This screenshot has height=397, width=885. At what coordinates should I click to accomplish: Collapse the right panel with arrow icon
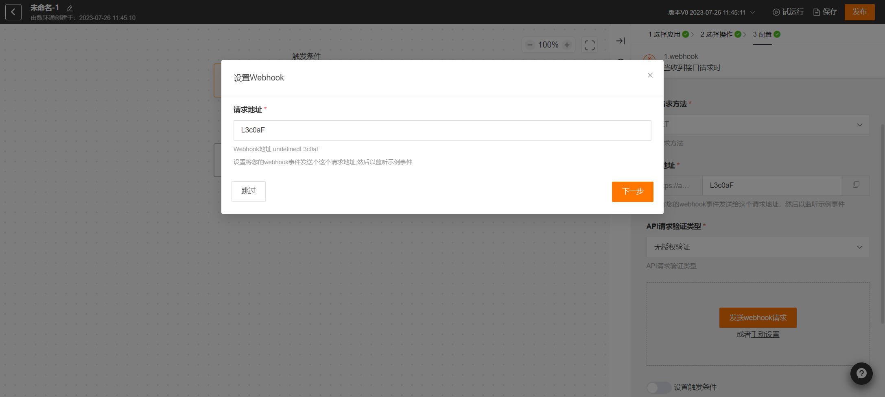coord(620,41)
